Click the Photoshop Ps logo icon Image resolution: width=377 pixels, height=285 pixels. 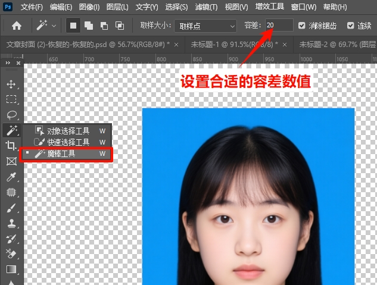point(8,7)
